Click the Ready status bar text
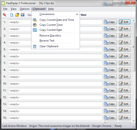This screenshot has height=130, width=137. click(118, 126)
